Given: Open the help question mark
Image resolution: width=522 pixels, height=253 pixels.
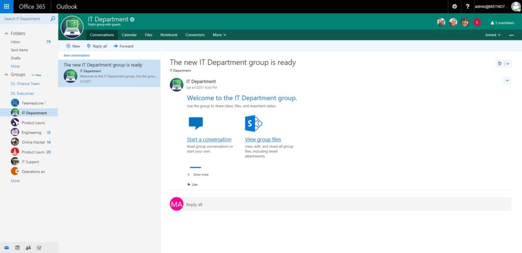Looking at the screenshot, I should tap(468, 6).
